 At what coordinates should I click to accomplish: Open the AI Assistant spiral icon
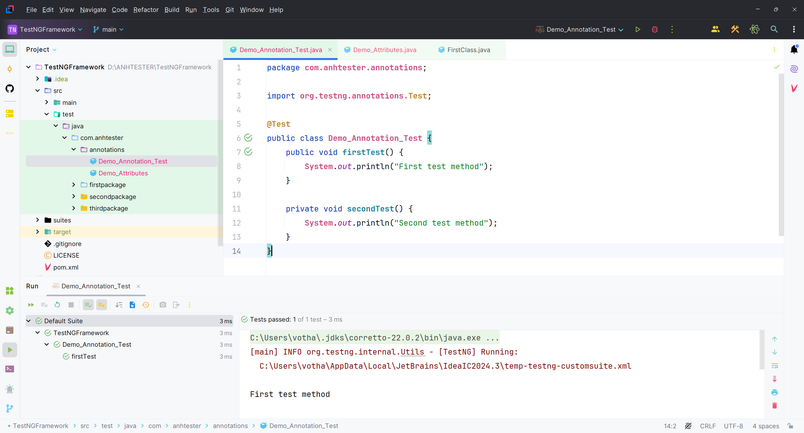point(794,69)
